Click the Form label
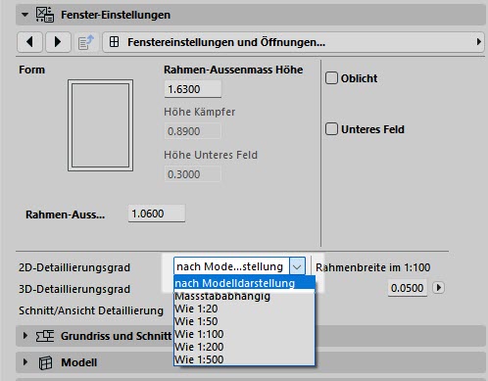The width and height of the screenshot is (488, 381). (31, 70)
